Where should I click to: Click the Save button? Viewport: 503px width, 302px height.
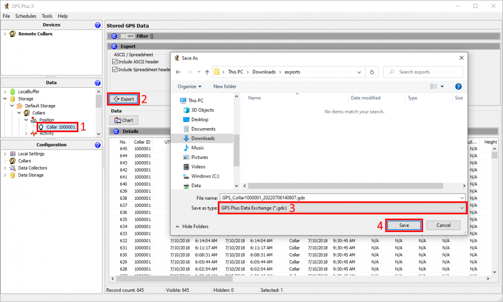pyautogui.click(x=404, y=225)
